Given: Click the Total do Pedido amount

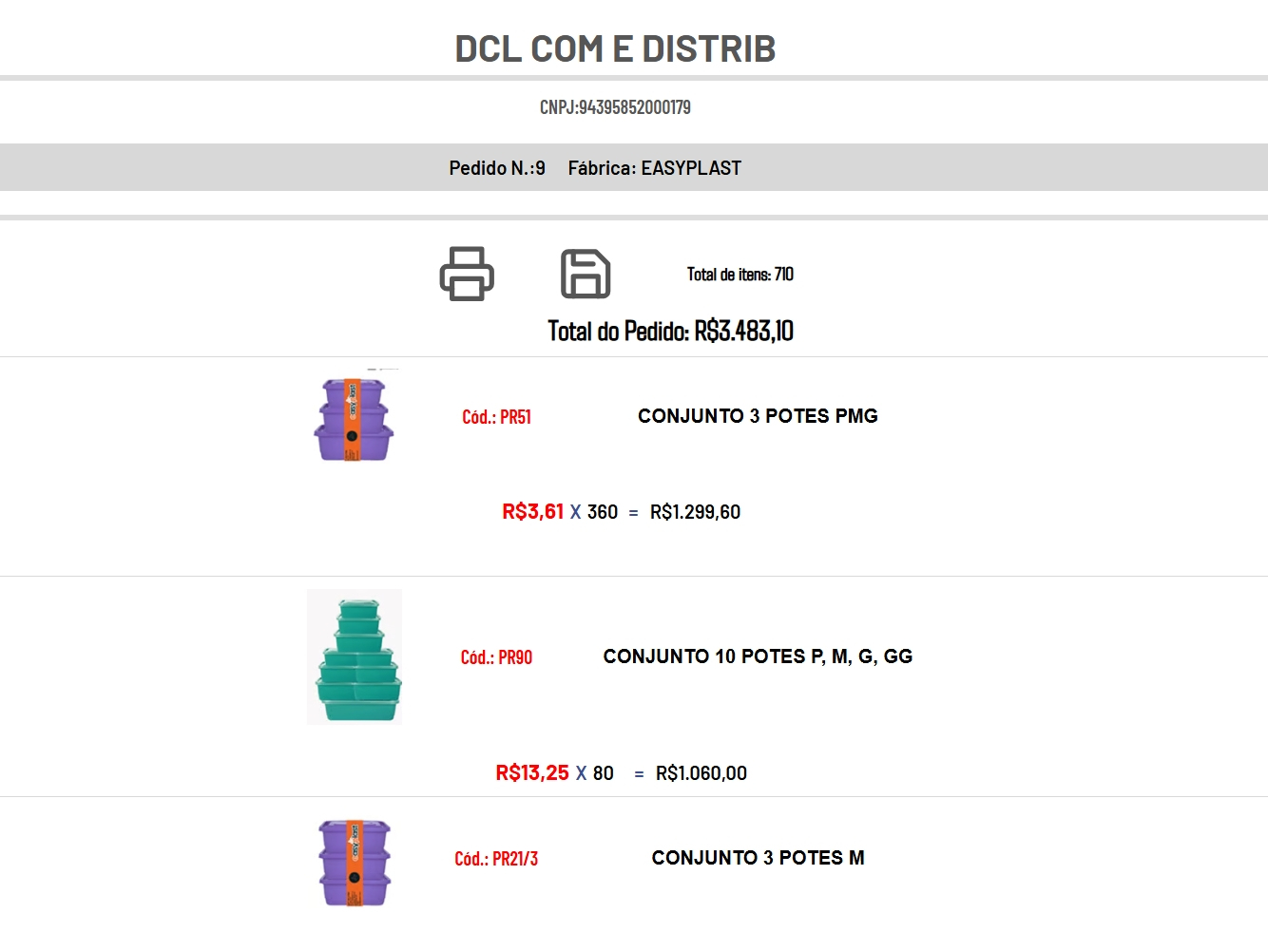Looking at the screenshot, I should (743, 331).
